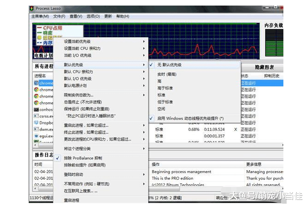
Task: Expand 登陆时启动 submenu
Action: (101, 174)
